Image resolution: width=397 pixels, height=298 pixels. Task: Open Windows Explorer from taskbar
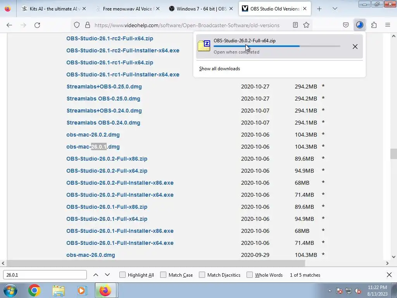pyautogui.click(x=59, y=290)
